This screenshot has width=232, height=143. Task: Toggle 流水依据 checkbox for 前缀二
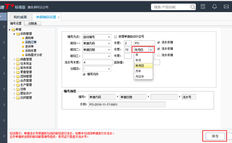click(158, 49)
